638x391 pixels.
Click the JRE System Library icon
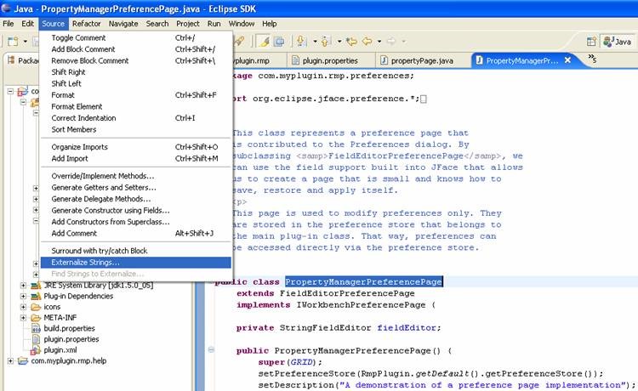(x=36, y=286)
